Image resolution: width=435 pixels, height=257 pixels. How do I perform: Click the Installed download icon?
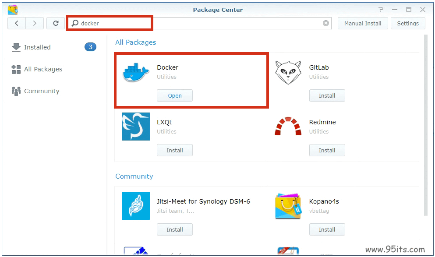(16, 47)
